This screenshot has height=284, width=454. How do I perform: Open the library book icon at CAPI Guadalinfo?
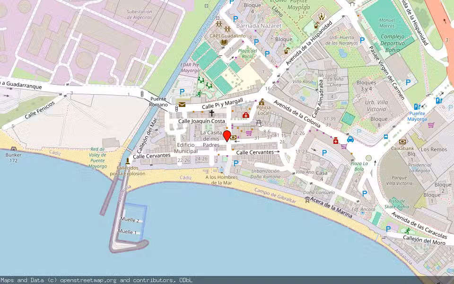[224, 43]
